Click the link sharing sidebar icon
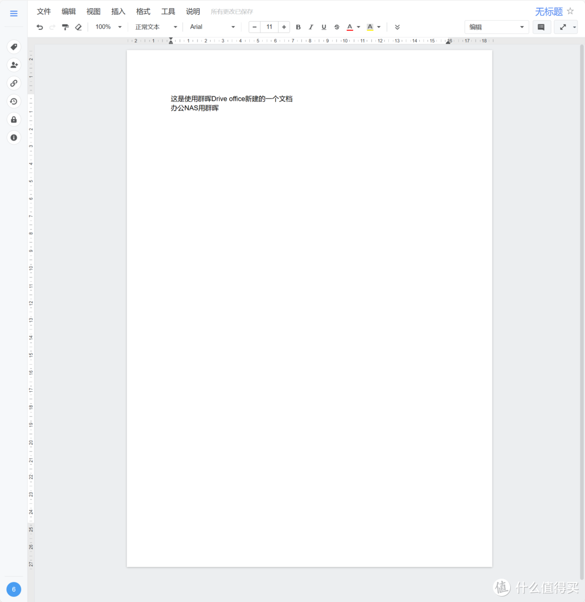Viewport: 585px width, 602px height. tap(14, 83)
